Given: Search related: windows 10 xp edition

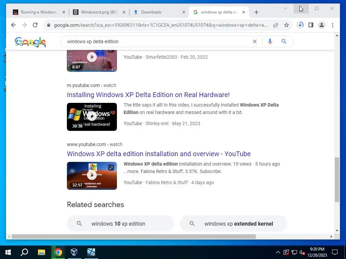Looking at the screenshot, I should (x=121, y=224).
